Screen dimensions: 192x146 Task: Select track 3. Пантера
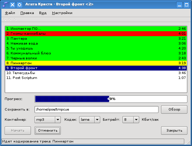96,39
